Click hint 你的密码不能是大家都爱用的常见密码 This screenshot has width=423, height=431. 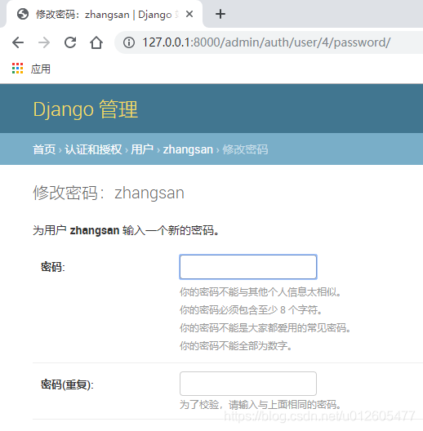click(x=265, y=327)
